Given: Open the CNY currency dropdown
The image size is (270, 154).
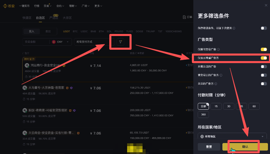Looking at the screenshot, I should (x=61, y=42).
